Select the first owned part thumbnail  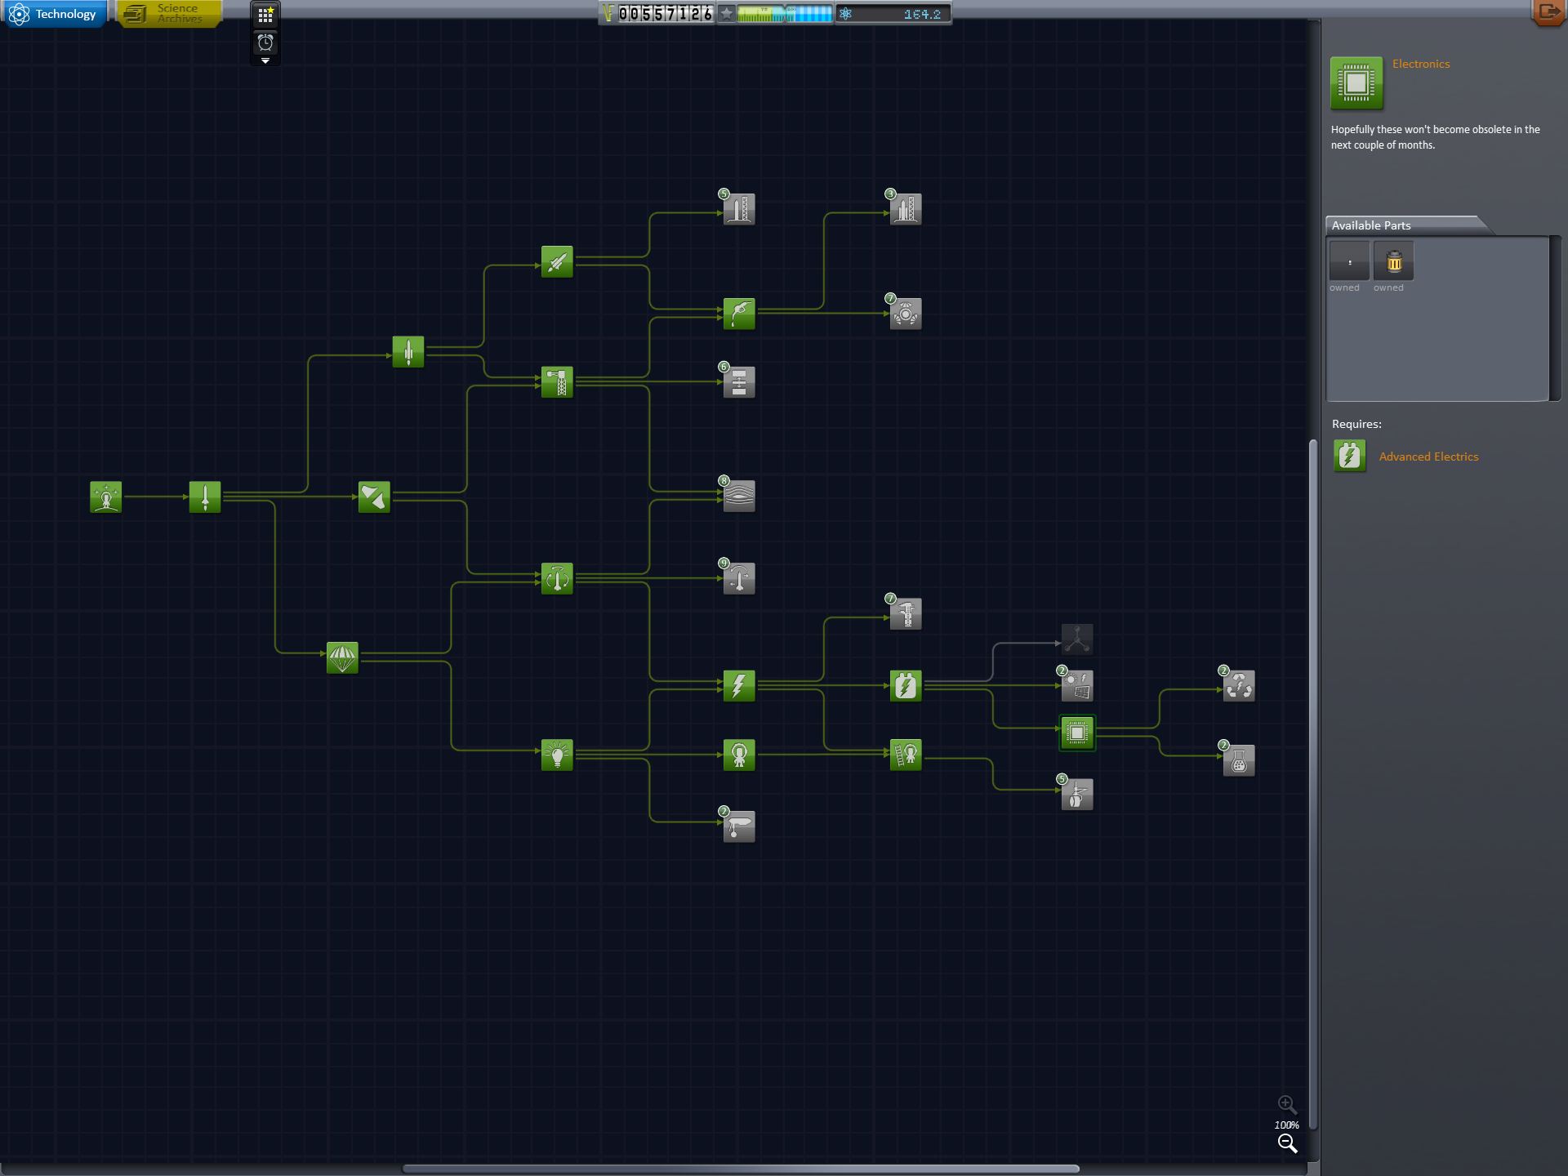[x=1349, y=261]
